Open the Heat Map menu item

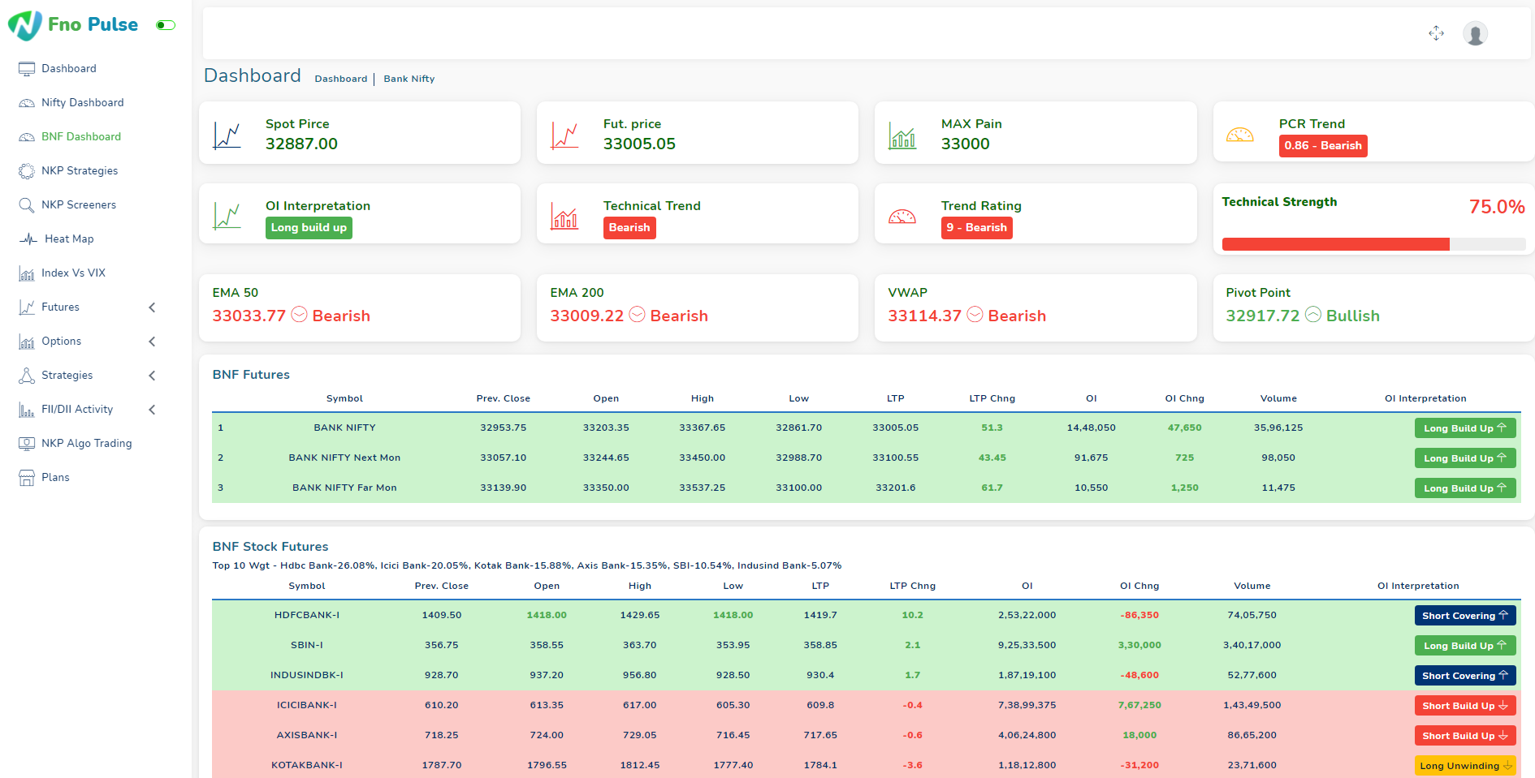point(69,239)
